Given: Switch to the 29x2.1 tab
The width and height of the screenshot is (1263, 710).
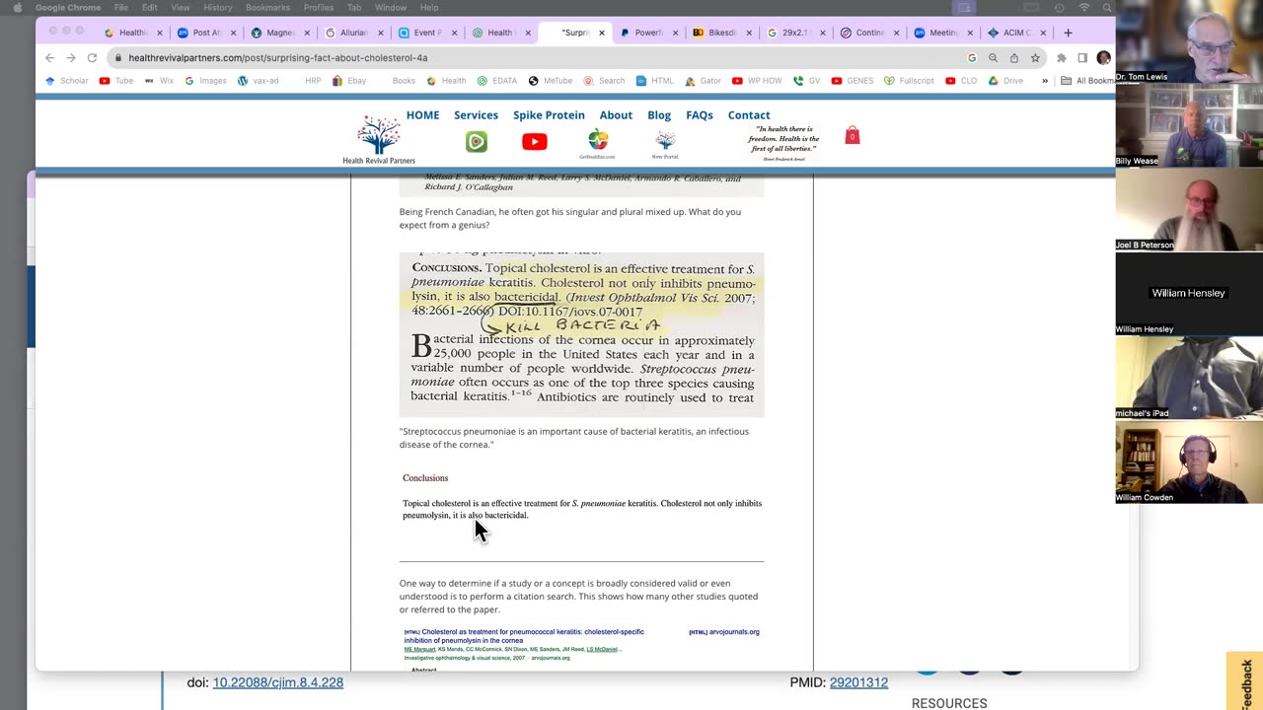Looking at the screenshot, I should tap(794, 33).
